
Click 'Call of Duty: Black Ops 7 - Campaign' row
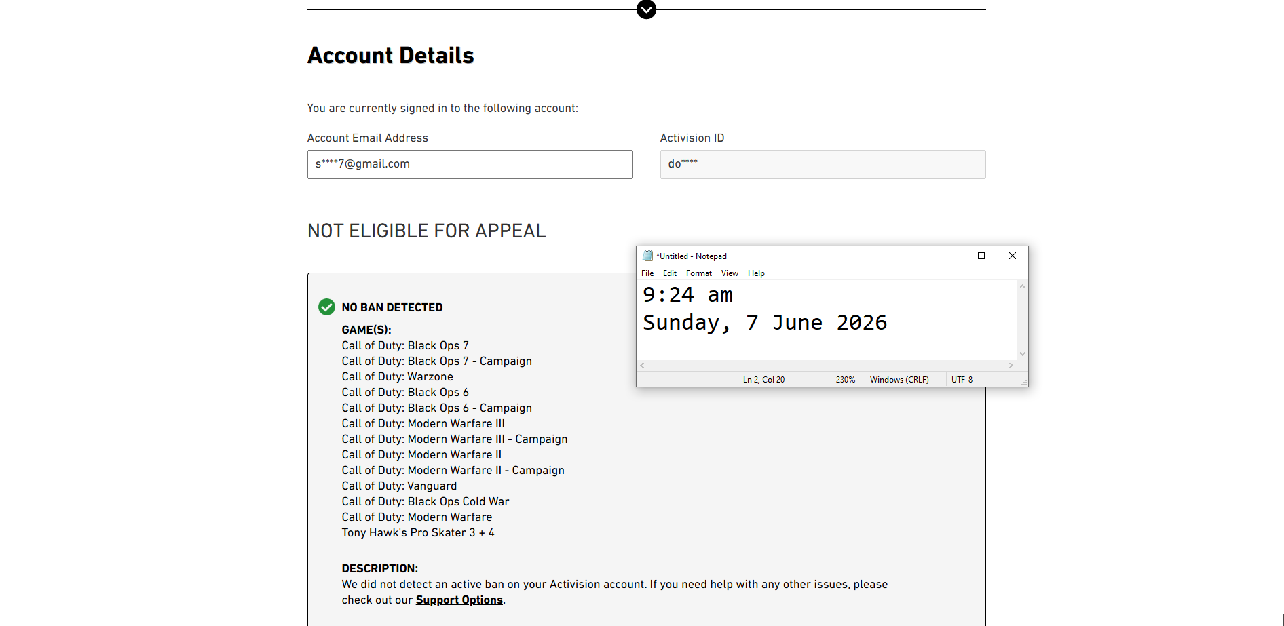point(437,361)
